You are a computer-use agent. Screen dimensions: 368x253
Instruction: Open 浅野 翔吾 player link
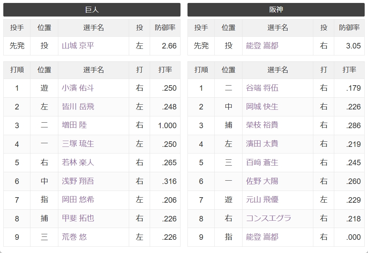[78, 181]
